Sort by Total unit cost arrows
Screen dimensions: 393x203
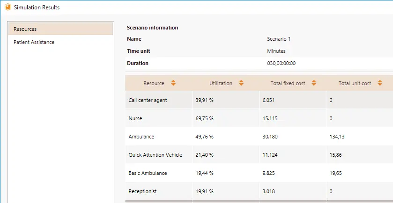click(x=380, y=83)
